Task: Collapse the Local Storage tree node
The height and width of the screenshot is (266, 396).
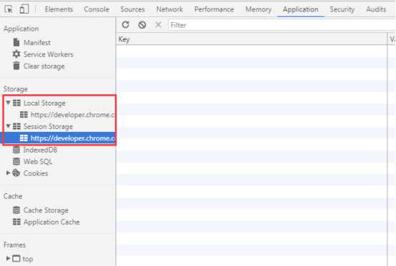Action: click(x=8, y=103)
